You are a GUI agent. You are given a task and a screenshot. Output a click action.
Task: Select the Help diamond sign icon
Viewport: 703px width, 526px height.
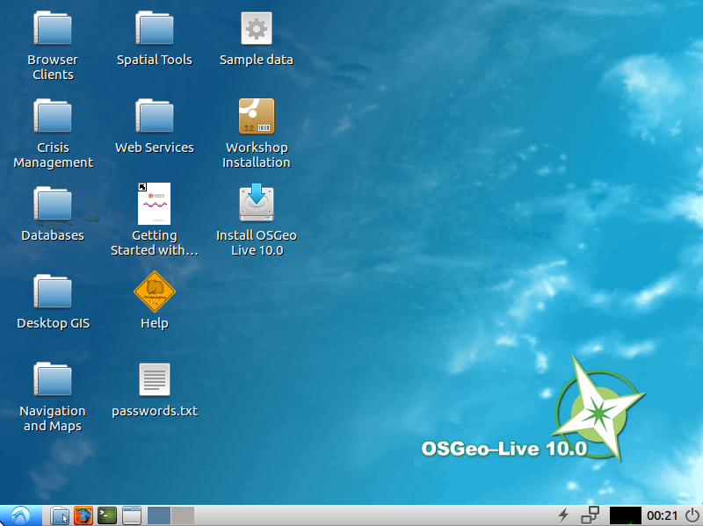pyautogui.click(x=155, y=292)
